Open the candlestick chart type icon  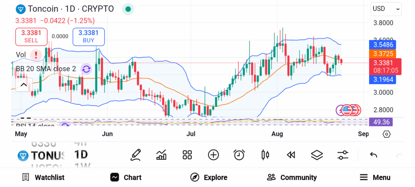coord(265,155)
